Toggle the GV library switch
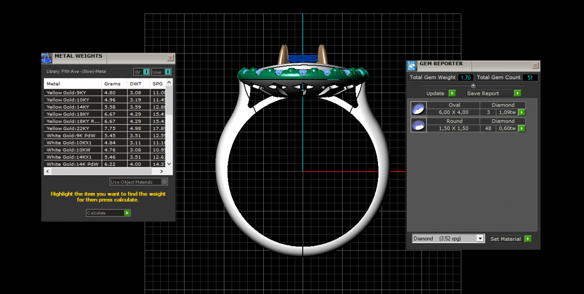The width and height of the screenshot is (584, 294). [x=146, y=72]
